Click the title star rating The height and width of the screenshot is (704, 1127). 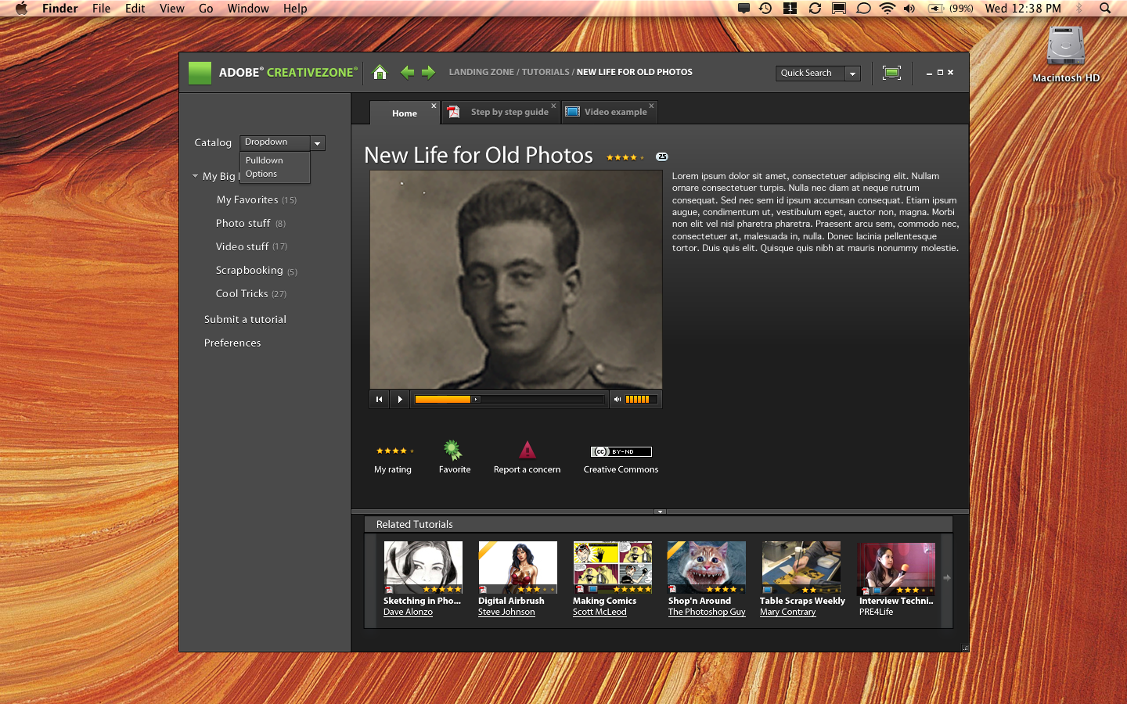pyautogui.click(x=625, y=157)
